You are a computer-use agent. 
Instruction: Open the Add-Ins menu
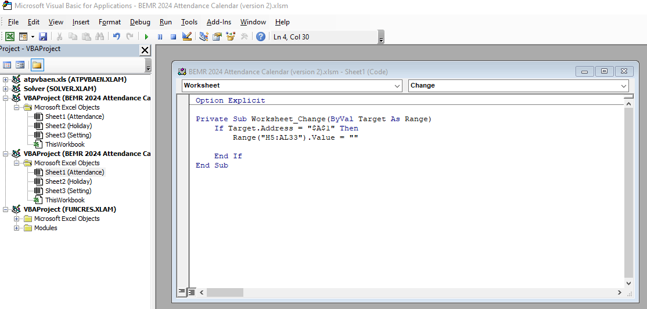219,22
